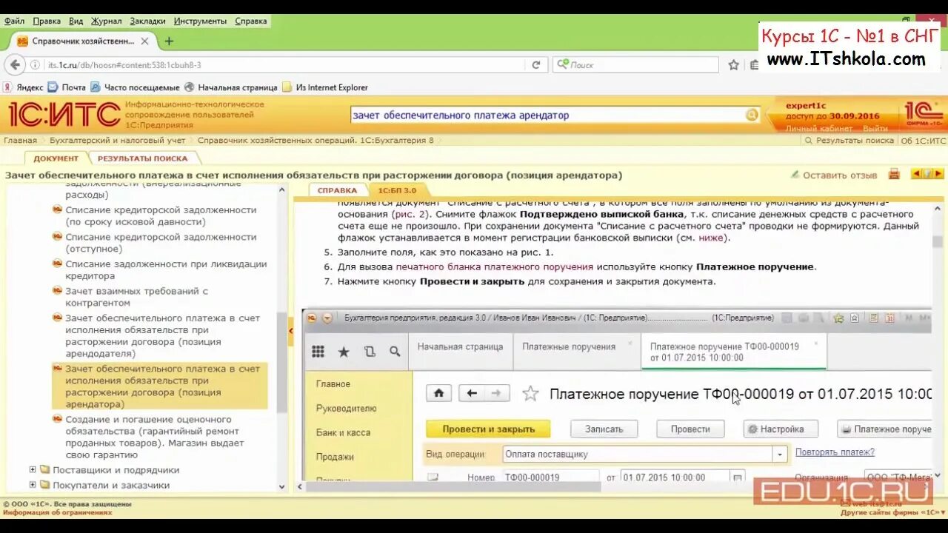
Task: Click the Провести button
Action: pyautogui.click(x=690, y=429)
